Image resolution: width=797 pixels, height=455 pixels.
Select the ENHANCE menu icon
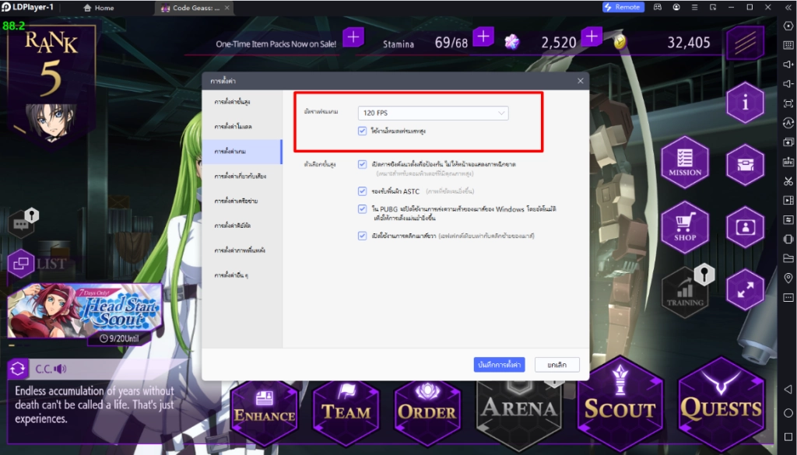[x=264, y=404]
